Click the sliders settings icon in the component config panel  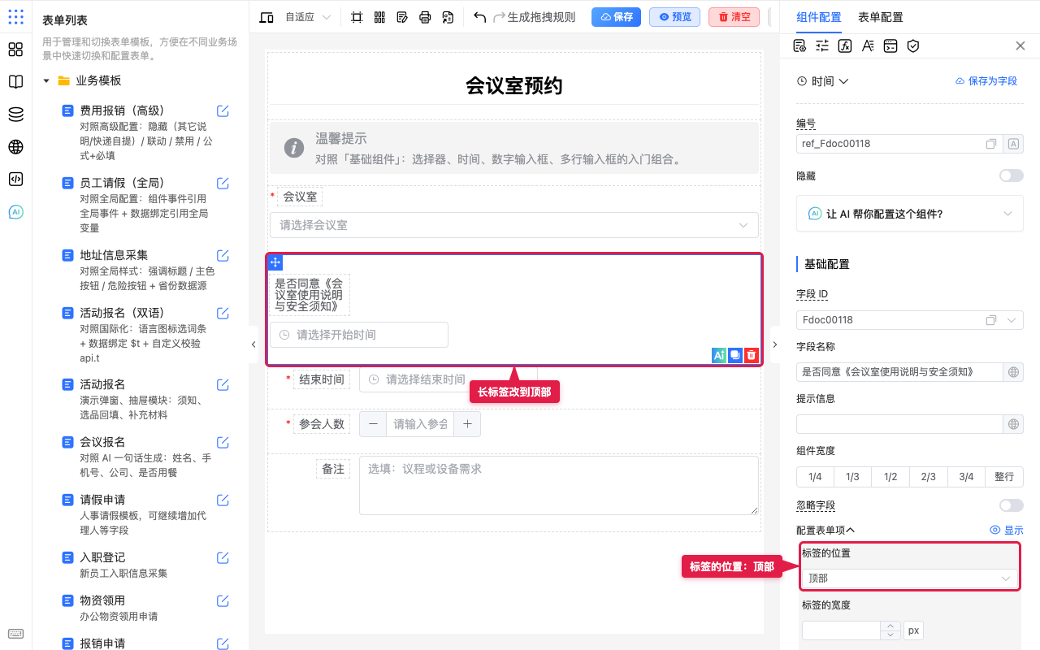822,46
